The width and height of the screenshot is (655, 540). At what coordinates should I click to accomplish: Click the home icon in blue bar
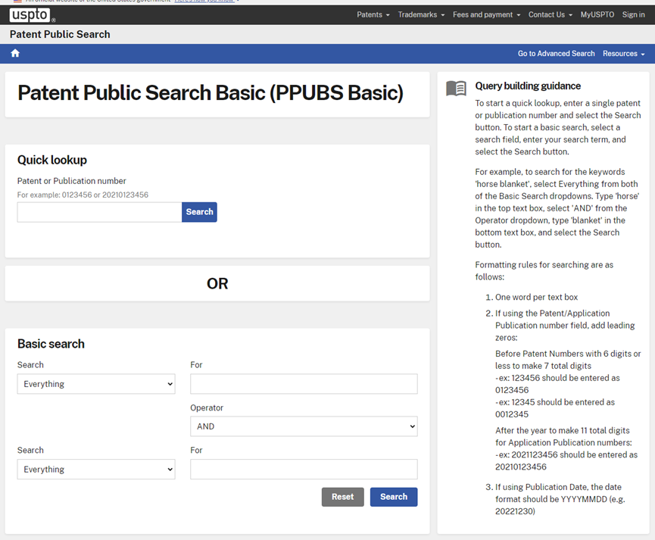[x=15, y=54]
